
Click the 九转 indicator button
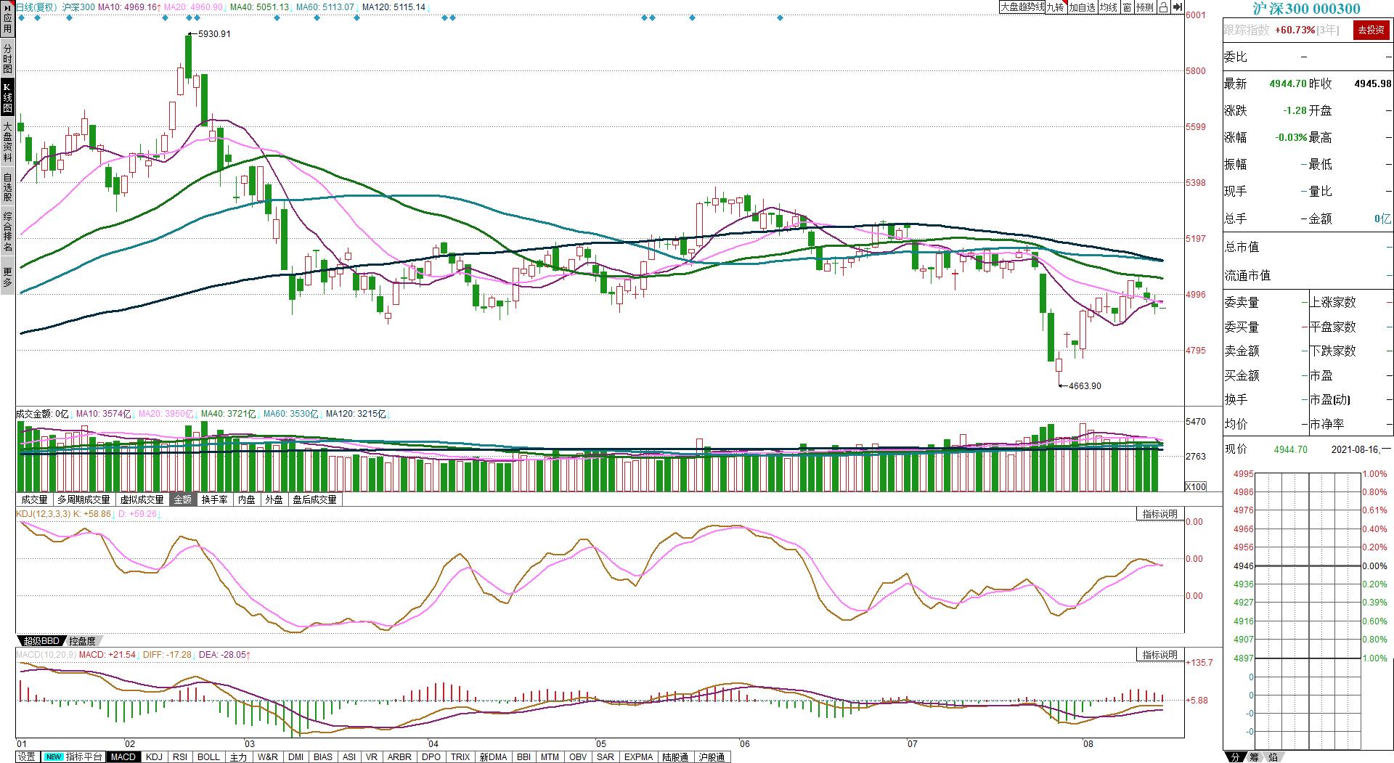[1055, 7]
